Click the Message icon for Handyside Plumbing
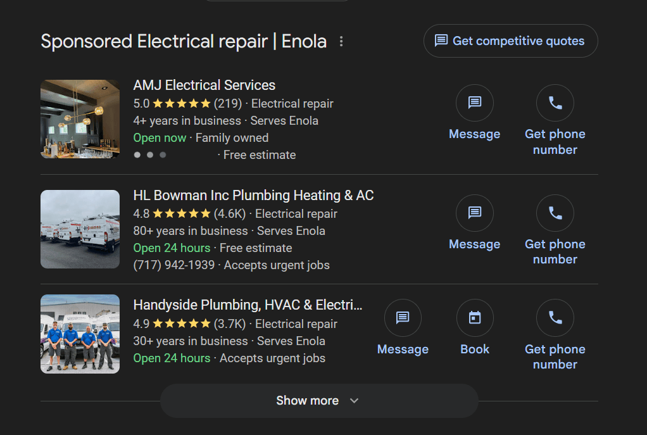 tap(403, 318)
